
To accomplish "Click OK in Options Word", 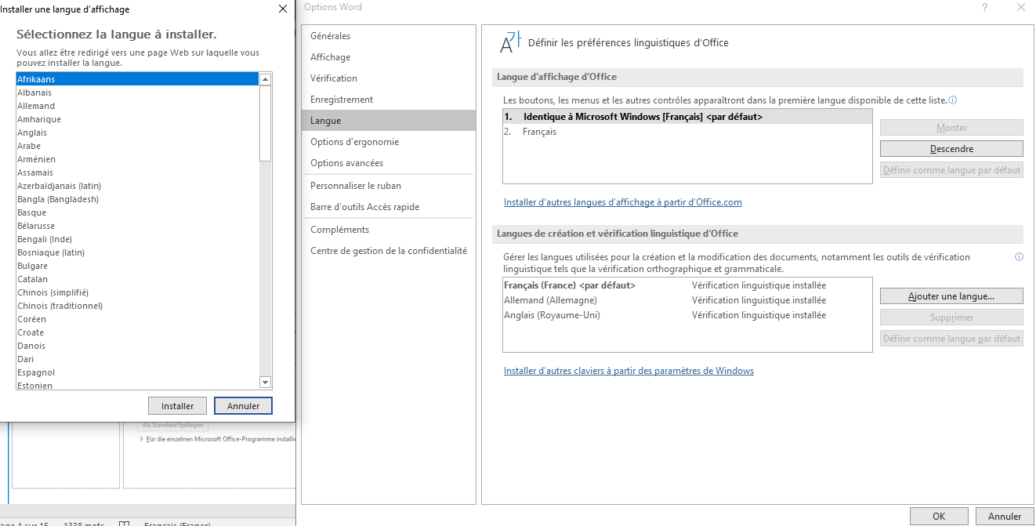I will (939, 516).
